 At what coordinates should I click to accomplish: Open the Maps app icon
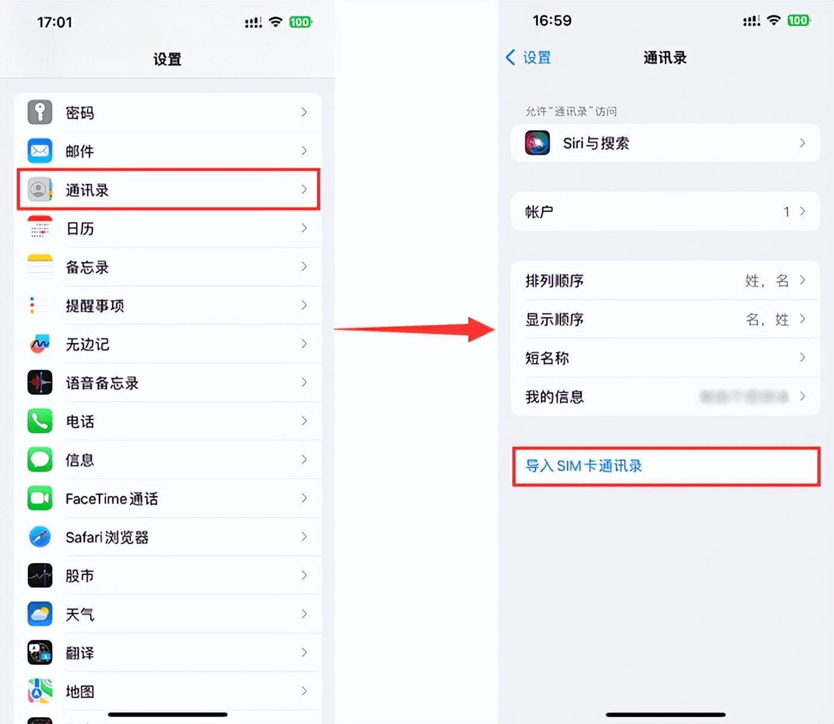tap(40, 691)
